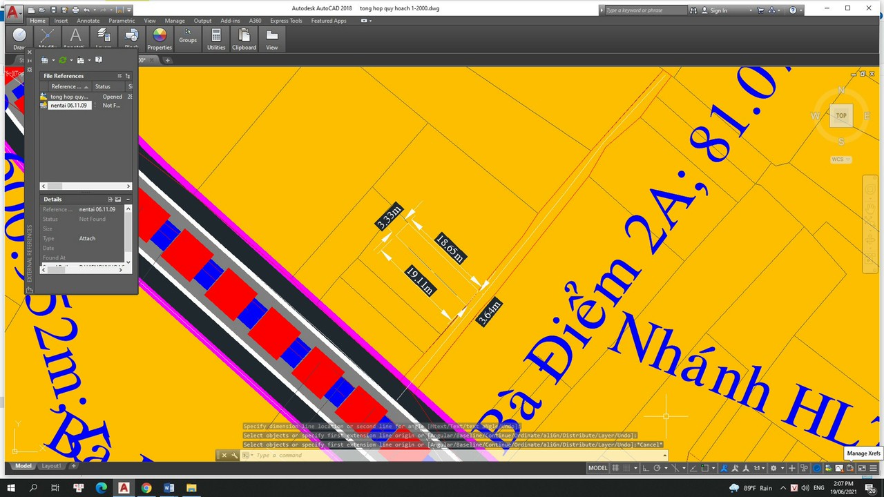The height and width of the screenshot is (497, 884).
Task: Open the quick access toolbar customize dropdown
Action: [129, 10]
